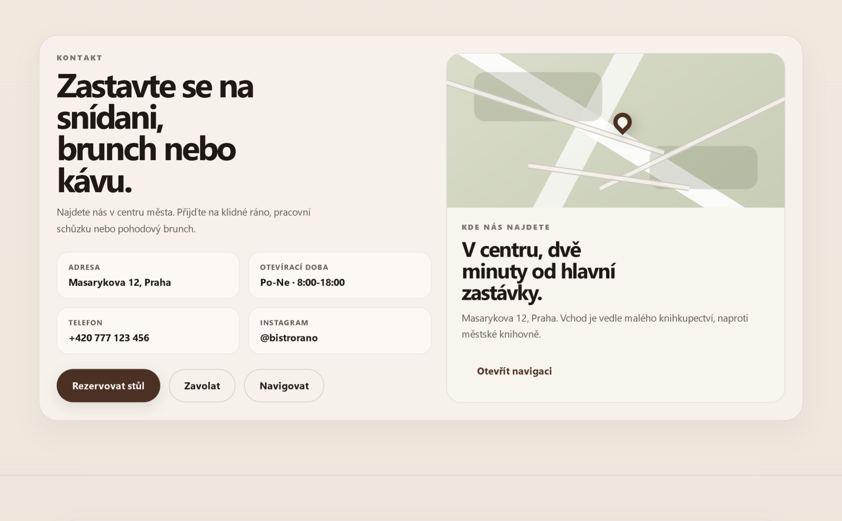
Task: Select the Otevírací doba card Po-Ne 8:00-18:00
Action: pos(340,275)
